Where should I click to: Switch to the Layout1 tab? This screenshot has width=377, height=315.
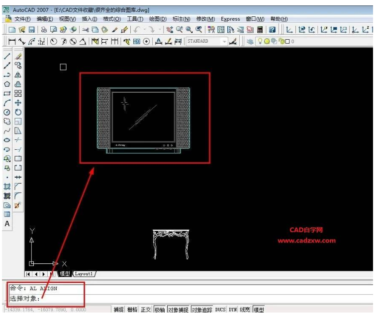tap(84, 274)
